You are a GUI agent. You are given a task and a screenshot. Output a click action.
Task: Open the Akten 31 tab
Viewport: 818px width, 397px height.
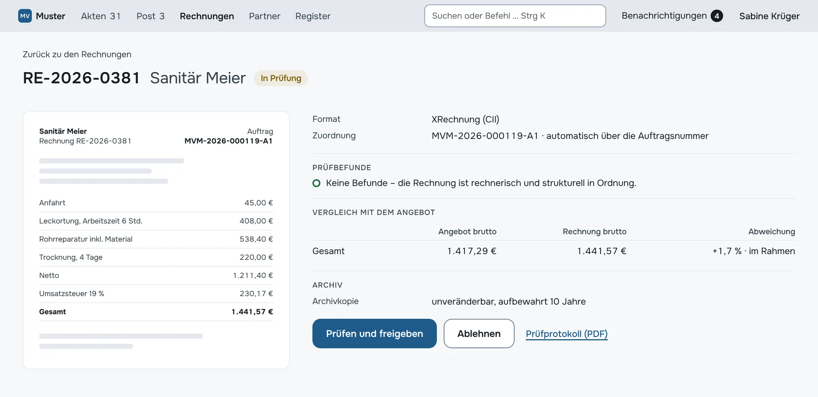pos(101,16)
